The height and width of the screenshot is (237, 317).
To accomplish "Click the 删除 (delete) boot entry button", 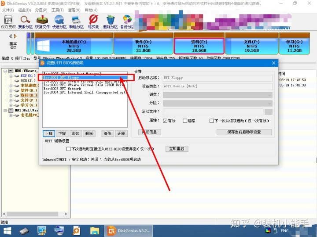I will 89,133.
